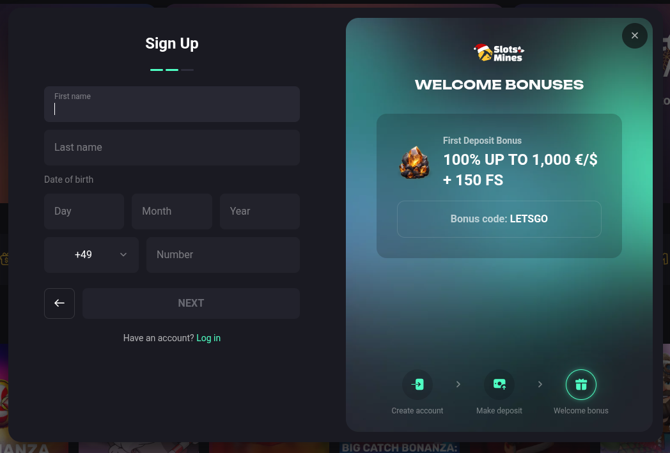Screen dimensions: 670x453
Task: Open the Day of birth selector
Action: 84,211
